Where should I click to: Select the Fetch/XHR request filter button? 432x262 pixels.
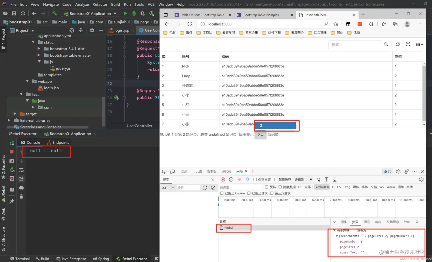pyautogui.click(x=322, y=187)
